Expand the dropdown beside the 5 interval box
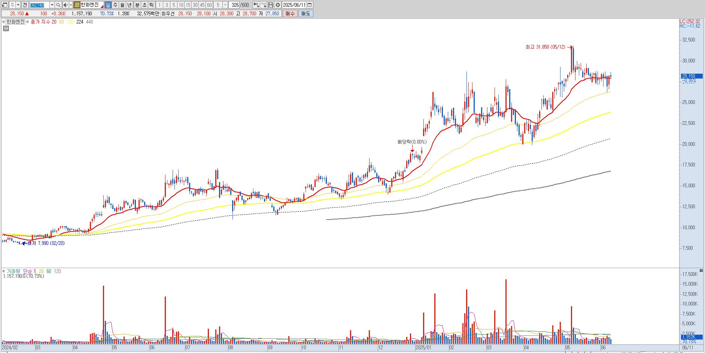705x353 pixels. click(x=225, y=5)
